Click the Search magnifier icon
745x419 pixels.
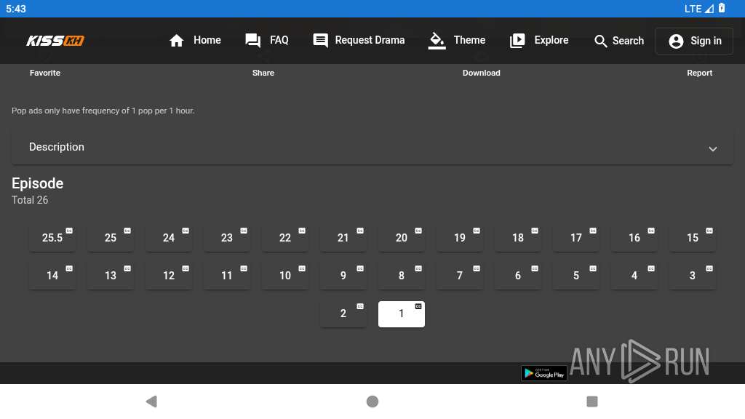tap(600, 41)
